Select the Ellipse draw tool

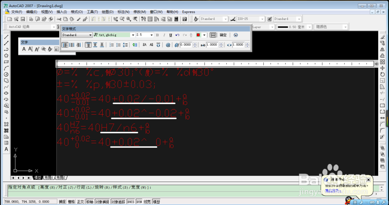coord(7,93)
